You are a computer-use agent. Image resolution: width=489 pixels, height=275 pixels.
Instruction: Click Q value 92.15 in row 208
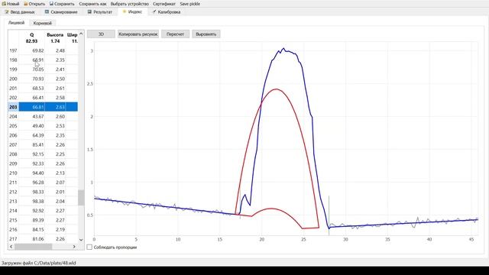[x=38, y=154]
